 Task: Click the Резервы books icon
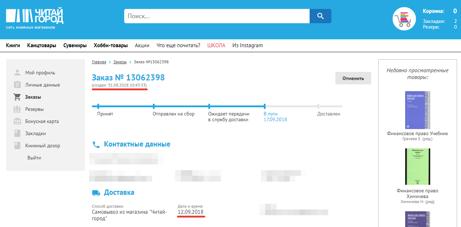[17, 109]
